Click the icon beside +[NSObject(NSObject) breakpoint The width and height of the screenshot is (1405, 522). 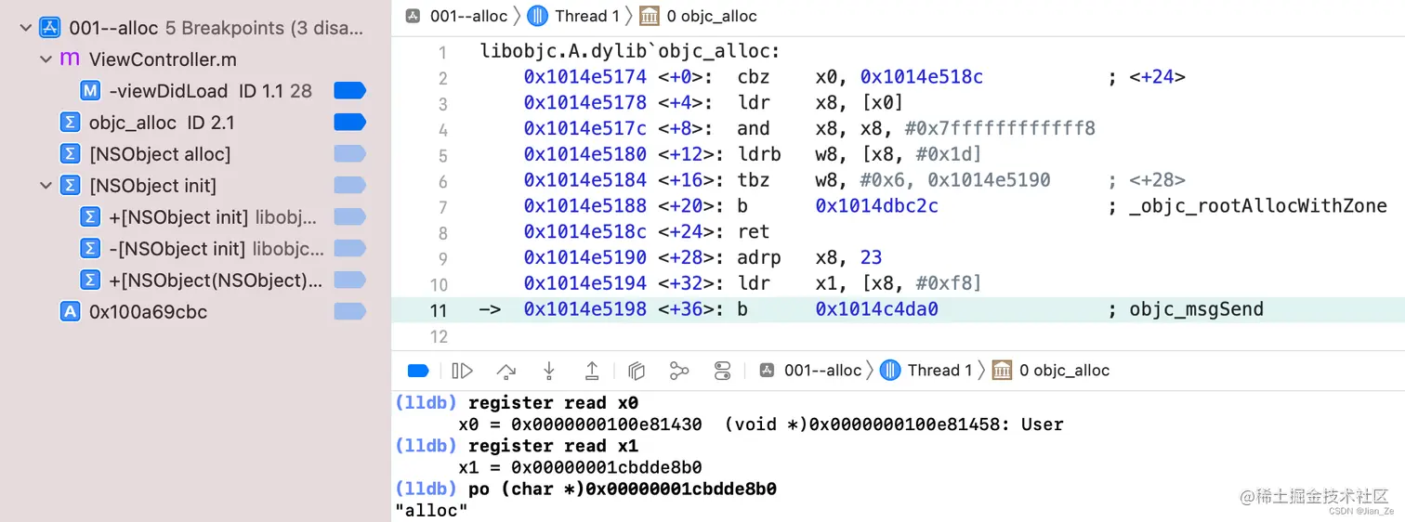[90, 281]
